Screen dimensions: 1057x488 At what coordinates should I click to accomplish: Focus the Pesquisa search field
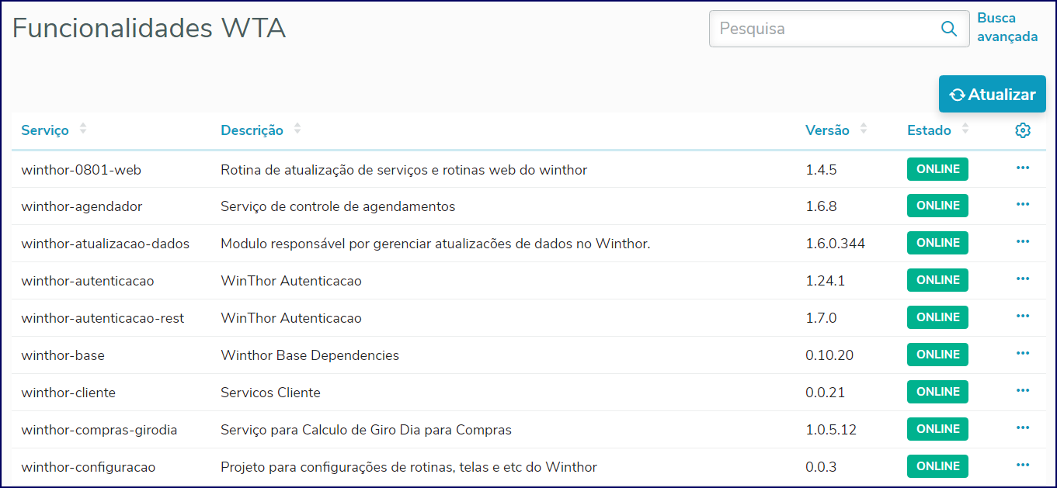click(x=823, y=29)
